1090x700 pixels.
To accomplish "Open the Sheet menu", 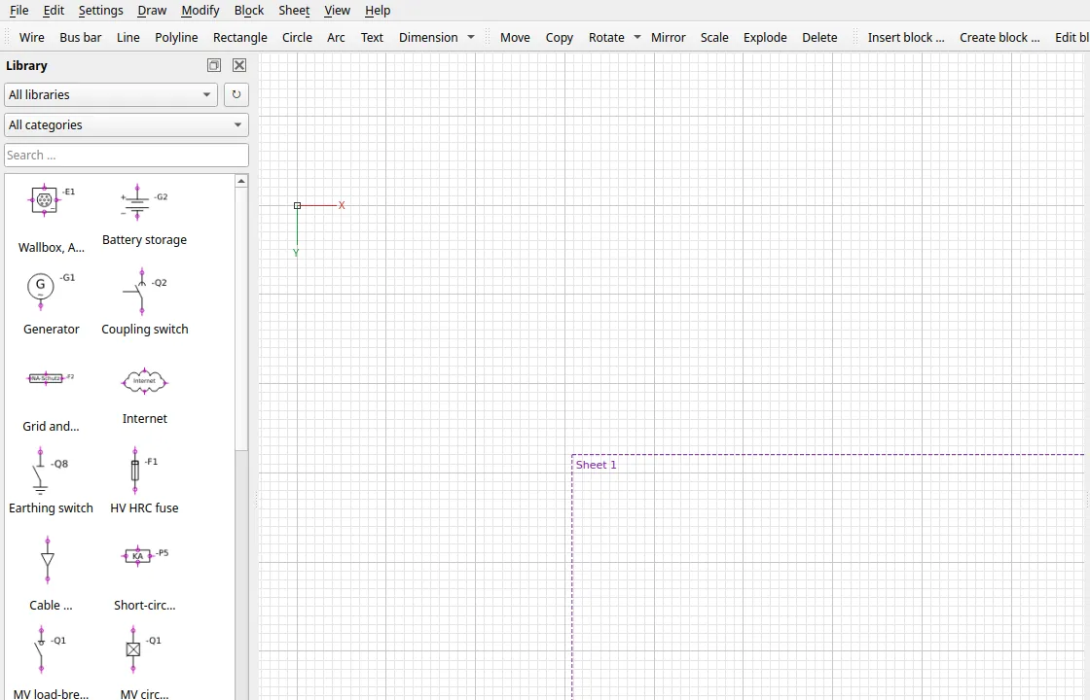I will click(x=294, y=11).
